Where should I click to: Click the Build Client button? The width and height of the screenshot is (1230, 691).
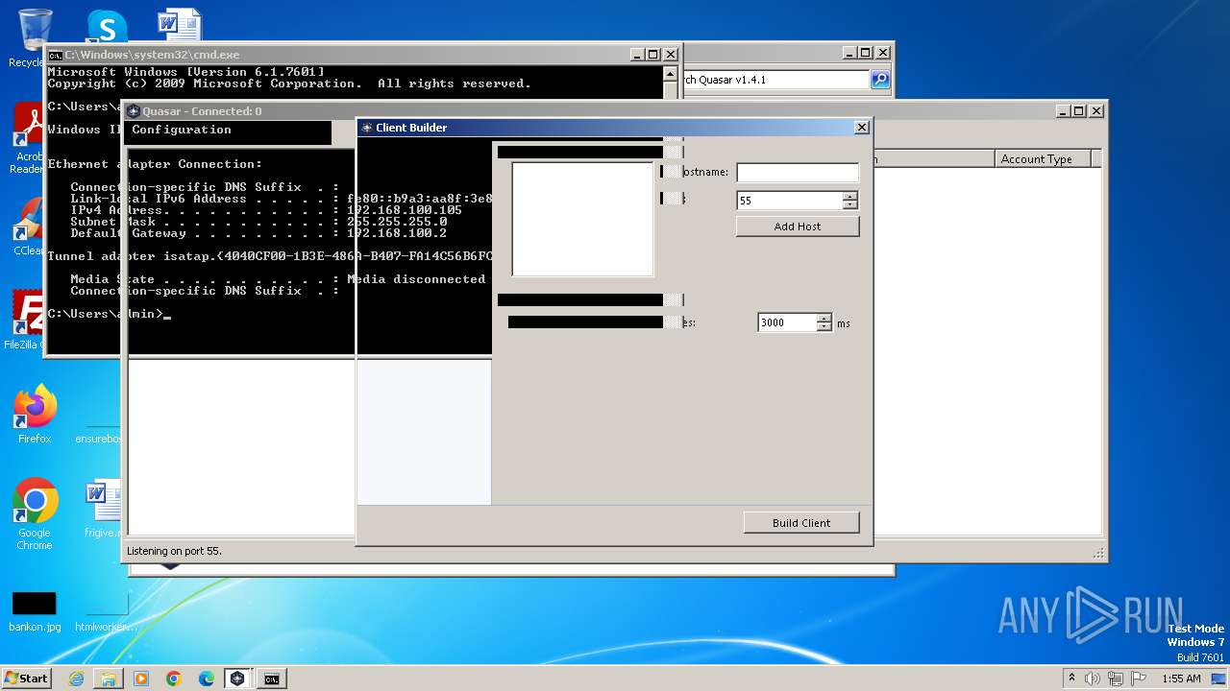tap(801, 523)
